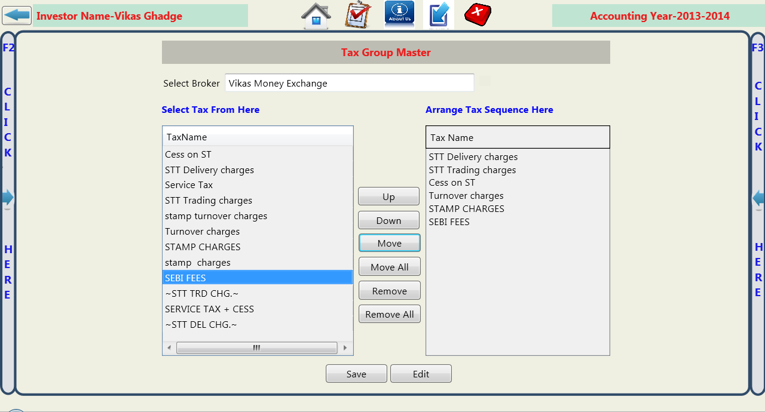
Task: Save the tax group
Action: pyautogui.click(x=356, y=374)
